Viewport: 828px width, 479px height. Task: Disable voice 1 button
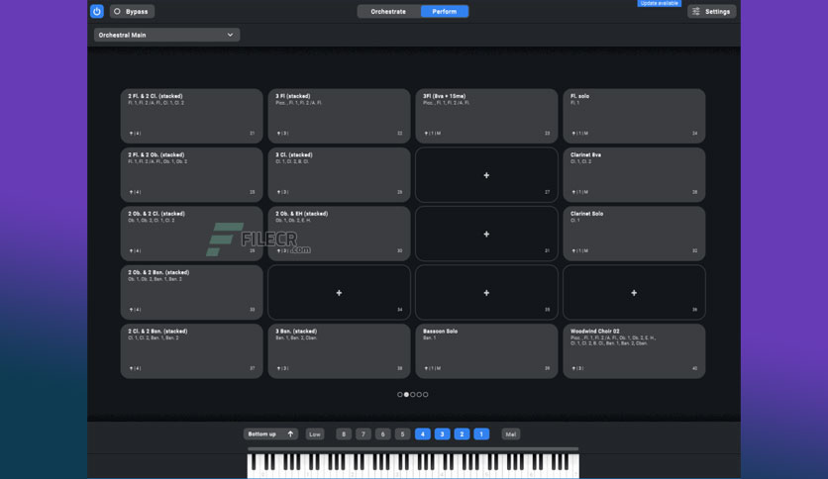pos(481,434)
